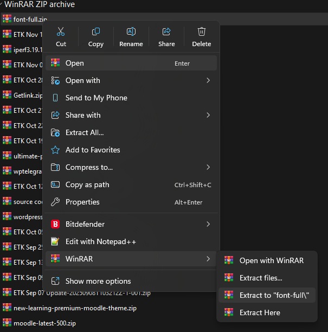Screen dimensions: 328x332
Task: Select Open in the context menu
Action: click(x=75, y=63)
